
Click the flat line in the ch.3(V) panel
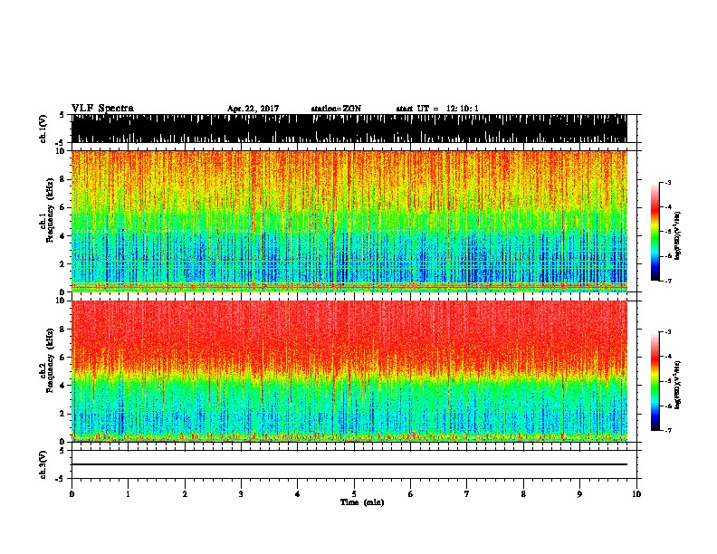point(349,464)
